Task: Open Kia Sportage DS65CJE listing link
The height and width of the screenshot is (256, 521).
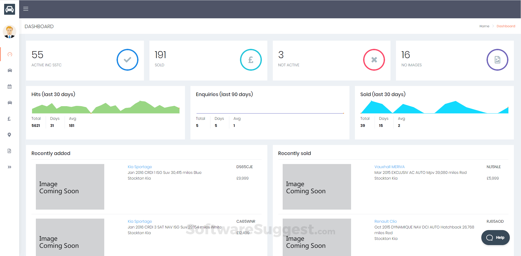Action: (x=140, y=167)
